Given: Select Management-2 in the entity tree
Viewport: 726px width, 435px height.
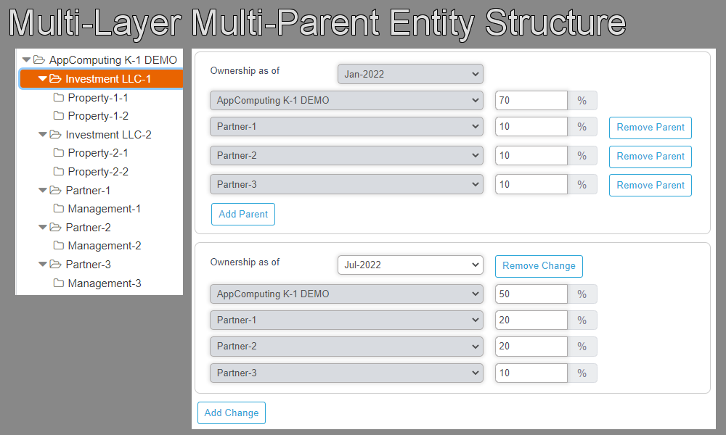Looking at the screenshot, I should point(104,246).
